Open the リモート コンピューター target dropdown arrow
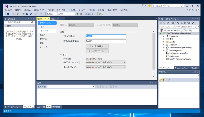The width and height of the screenshot is (204, 117). tap(96, 14)
